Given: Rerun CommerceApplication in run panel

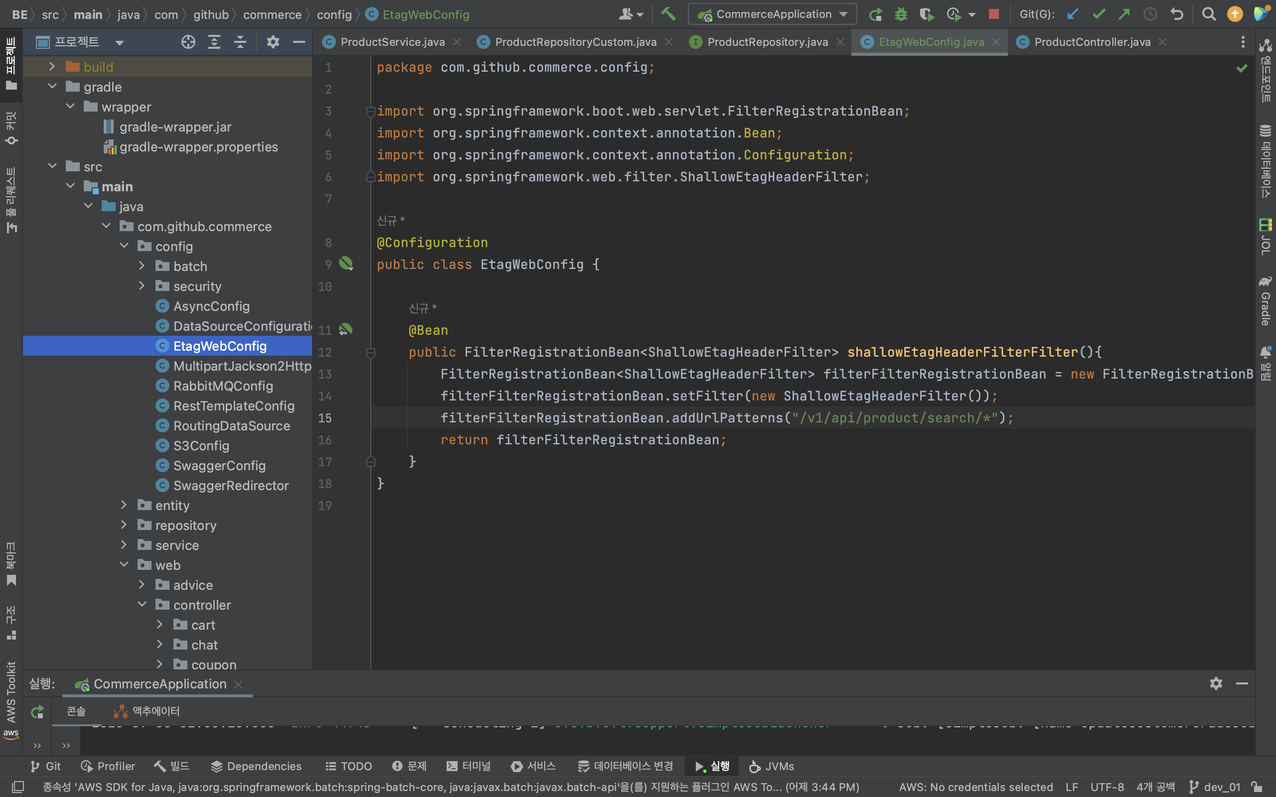Looking at the screenshot, I should pyautogui.click(x=37, y=712).
